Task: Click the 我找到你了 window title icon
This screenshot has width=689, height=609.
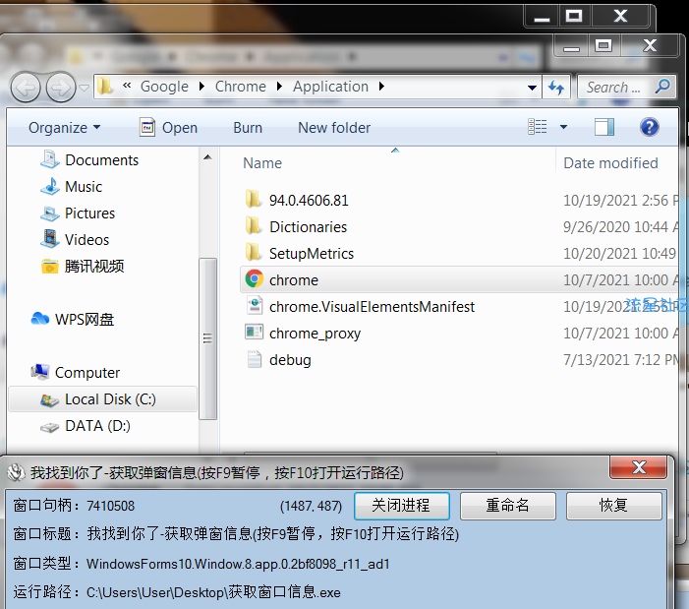Action: [x=17, y=472]
